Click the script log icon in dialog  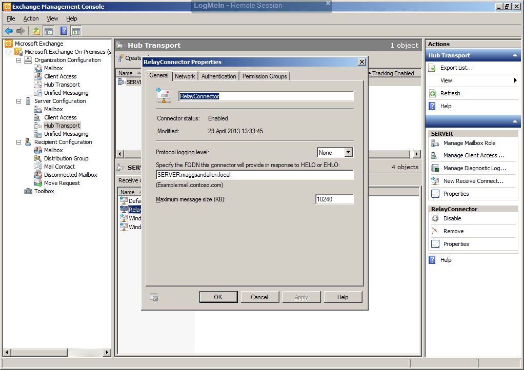point(154,297)
